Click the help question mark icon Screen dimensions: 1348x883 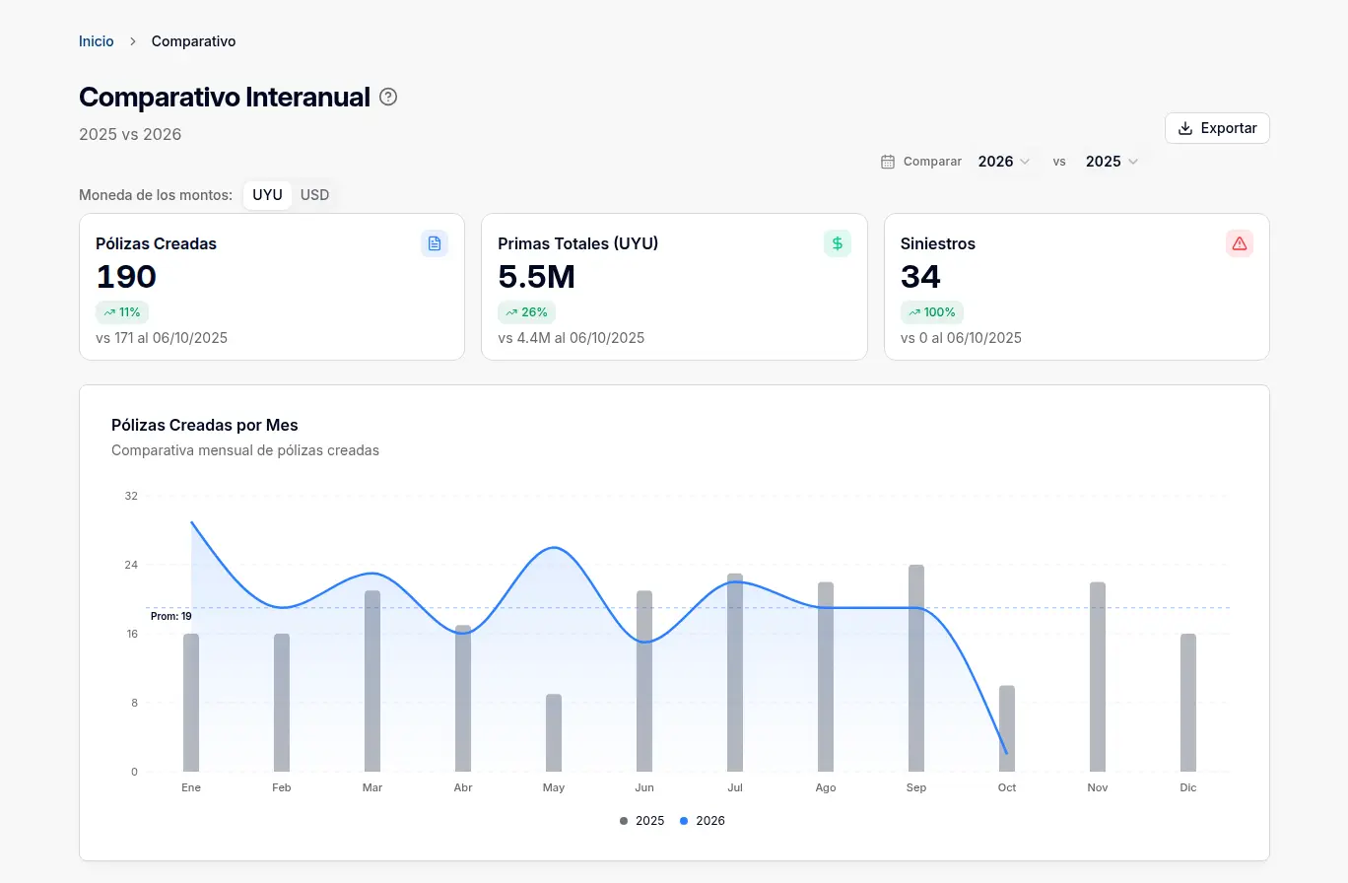click(x=388, y=97)
